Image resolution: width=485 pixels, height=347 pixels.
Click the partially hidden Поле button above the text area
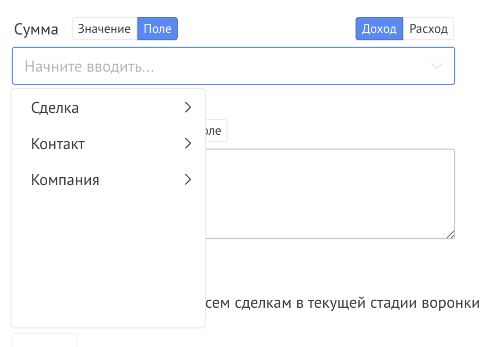pos(215,131)
